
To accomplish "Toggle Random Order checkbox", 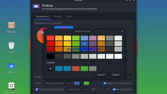I will tap(114, 89).
